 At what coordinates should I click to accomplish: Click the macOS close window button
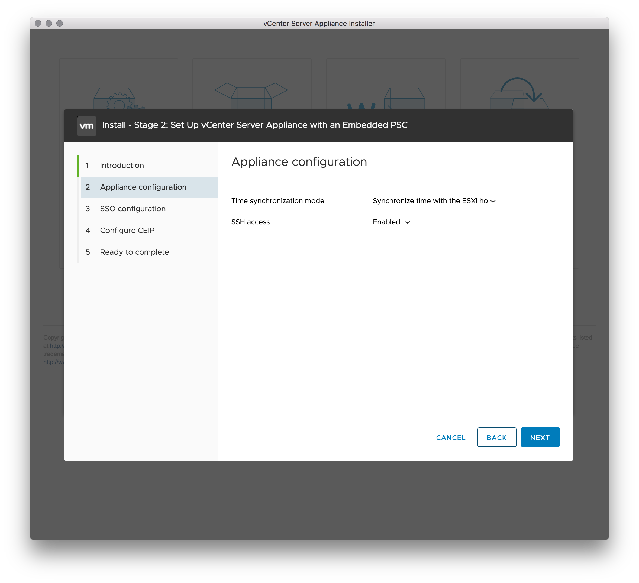(x=38, y=24)
